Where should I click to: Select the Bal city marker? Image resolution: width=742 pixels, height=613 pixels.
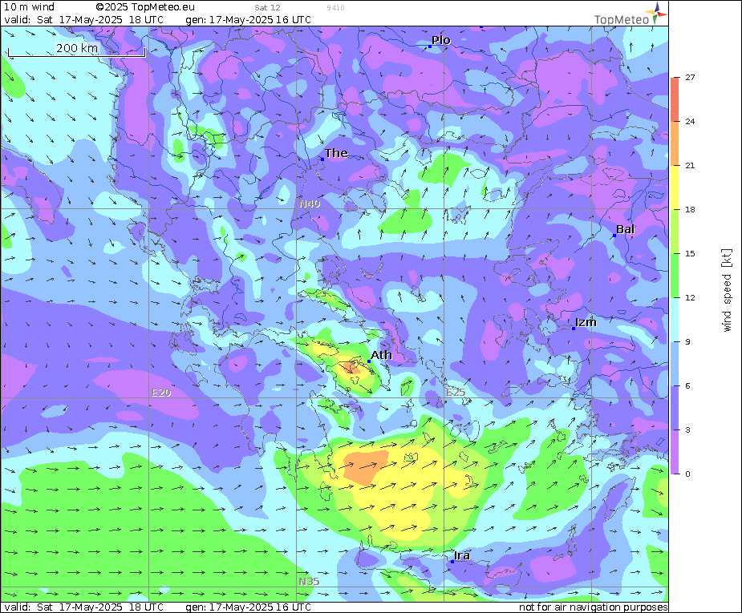tap(614, 236)
